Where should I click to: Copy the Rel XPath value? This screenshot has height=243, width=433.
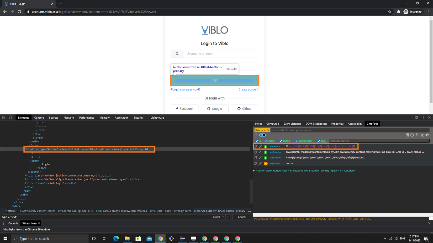(x=256, y=146)
